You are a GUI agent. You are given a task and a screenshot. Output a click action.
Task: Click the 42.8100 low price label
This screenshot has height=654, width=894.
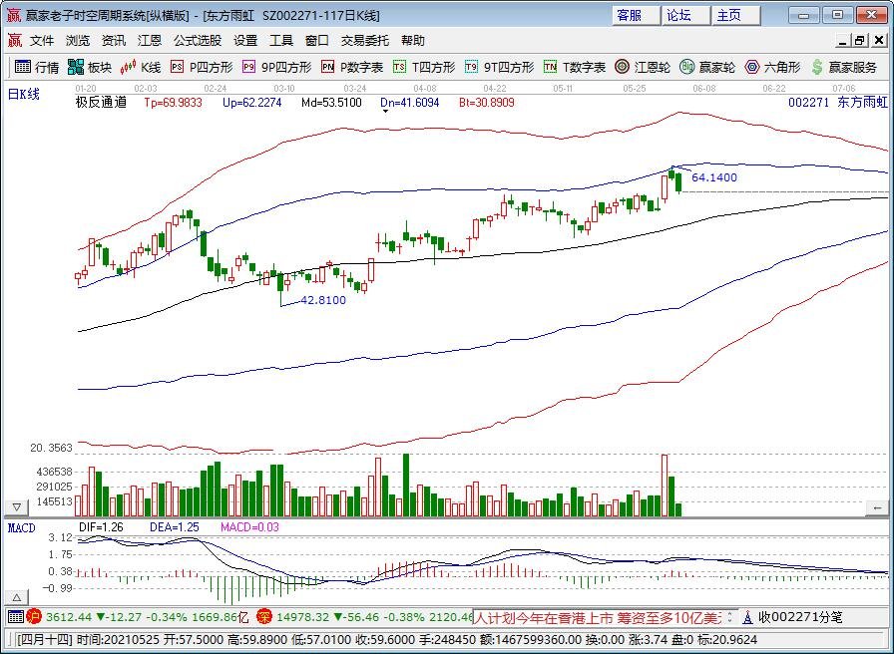(322, 300)
